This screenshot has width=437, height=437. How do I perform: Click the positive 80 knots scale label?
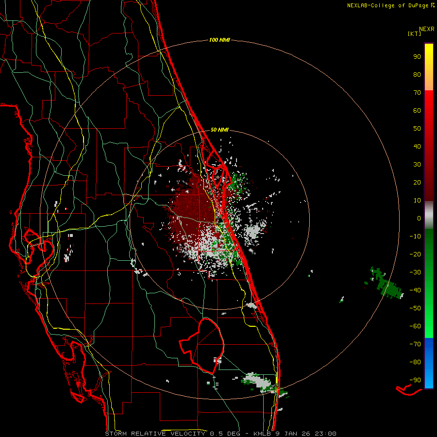coord(417,74)
